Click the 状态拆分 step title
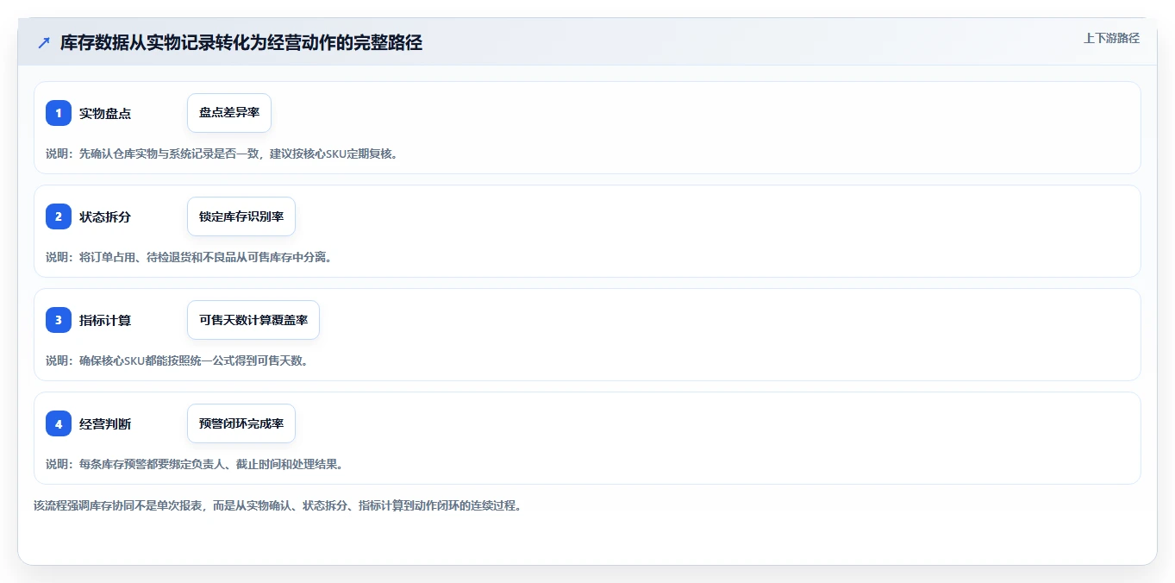The width and height of the screenshot is (1175, 583). pyautogui.click(x=105, y=217)
